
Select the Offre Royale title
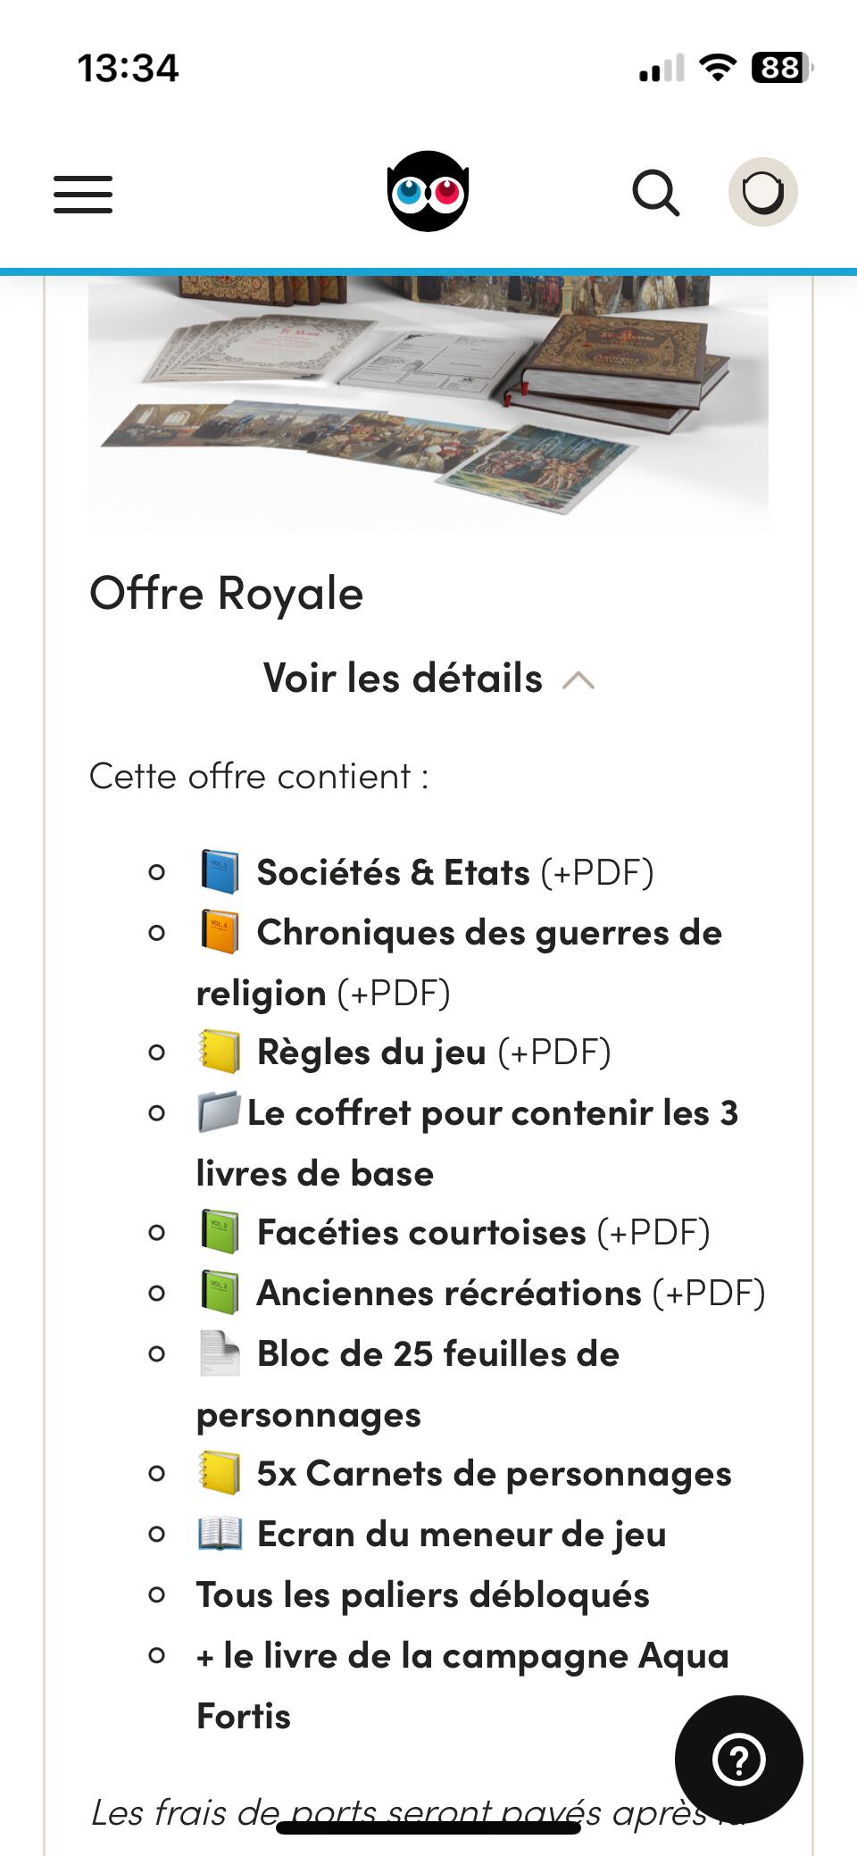pyautogui.click(x=227, y=594)
